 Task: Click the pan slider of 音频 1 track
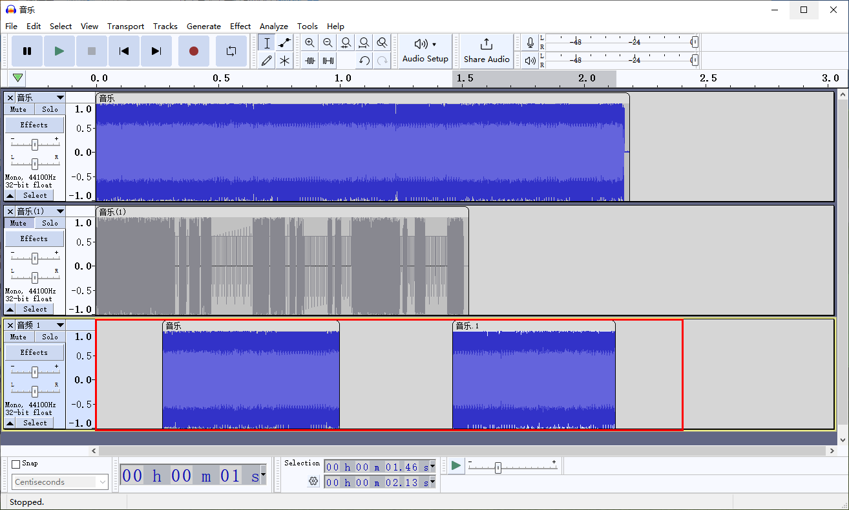pyautogui.click(x=35, y=391)
